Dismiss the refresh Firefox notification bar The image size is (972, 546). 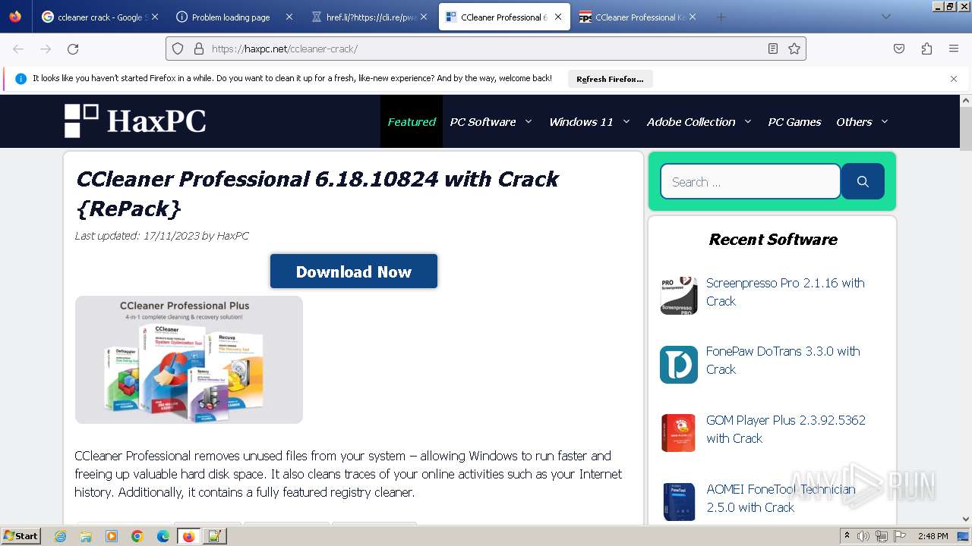954,78
